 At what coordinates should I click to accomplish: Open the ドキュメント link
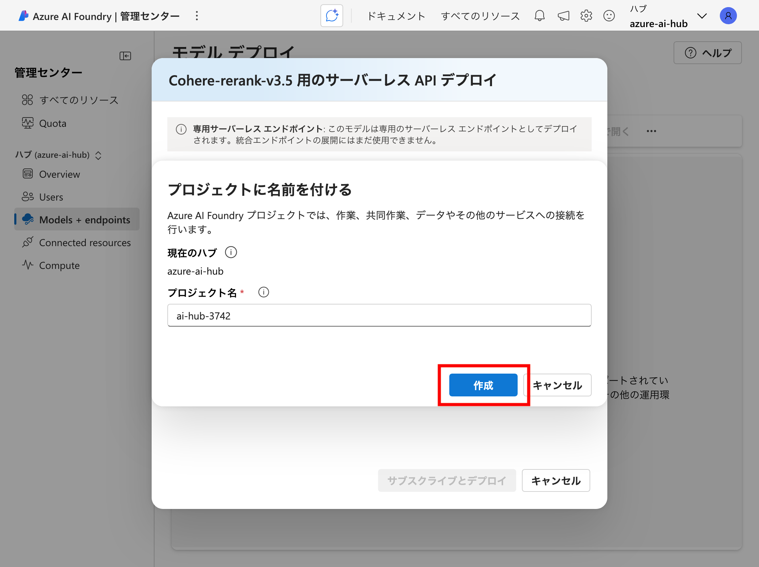coord(396,16)
